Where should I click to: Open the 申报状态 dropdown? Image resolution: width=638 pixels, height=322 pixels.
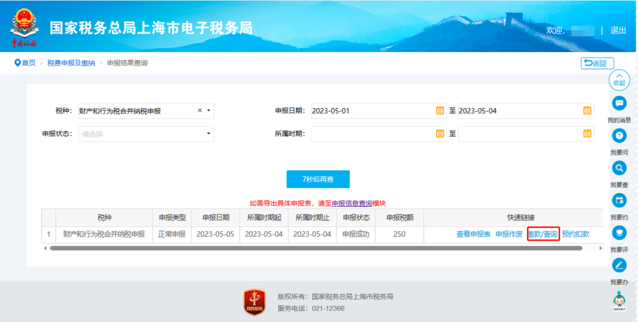[146, 134]
